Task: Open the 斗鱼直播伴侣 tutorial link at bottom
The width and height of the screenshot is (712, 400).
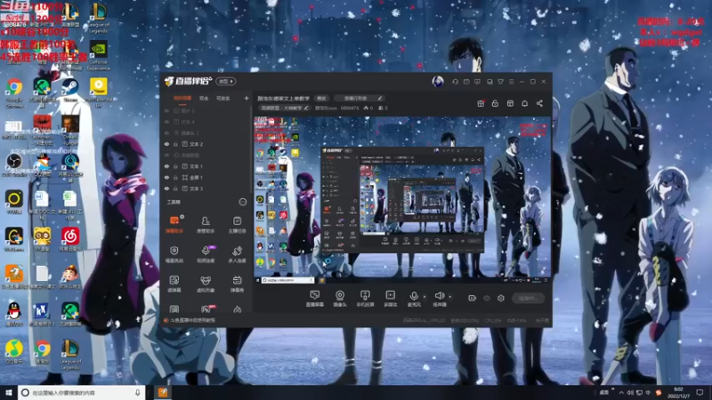Action: point(192,320)
